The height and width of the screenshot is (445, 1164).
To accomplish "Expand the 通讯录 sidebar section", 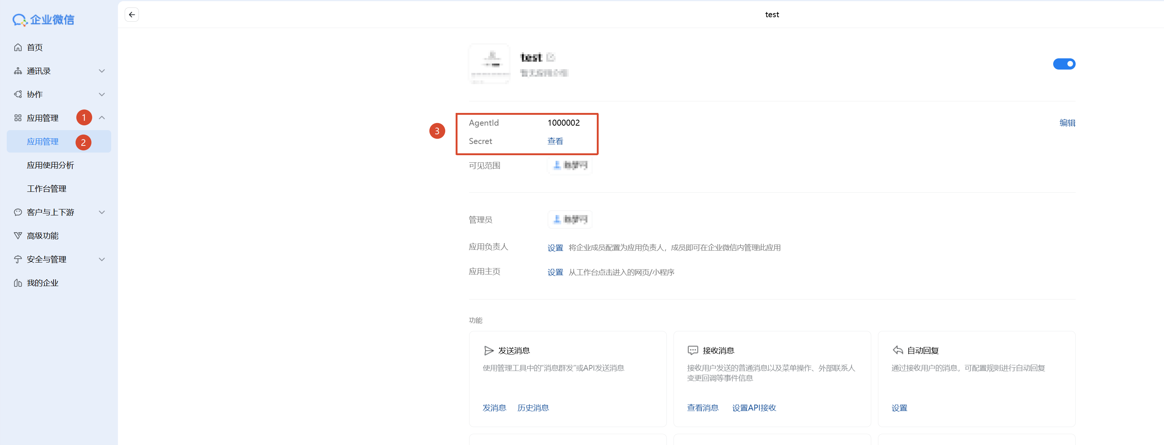I will 102,71.
